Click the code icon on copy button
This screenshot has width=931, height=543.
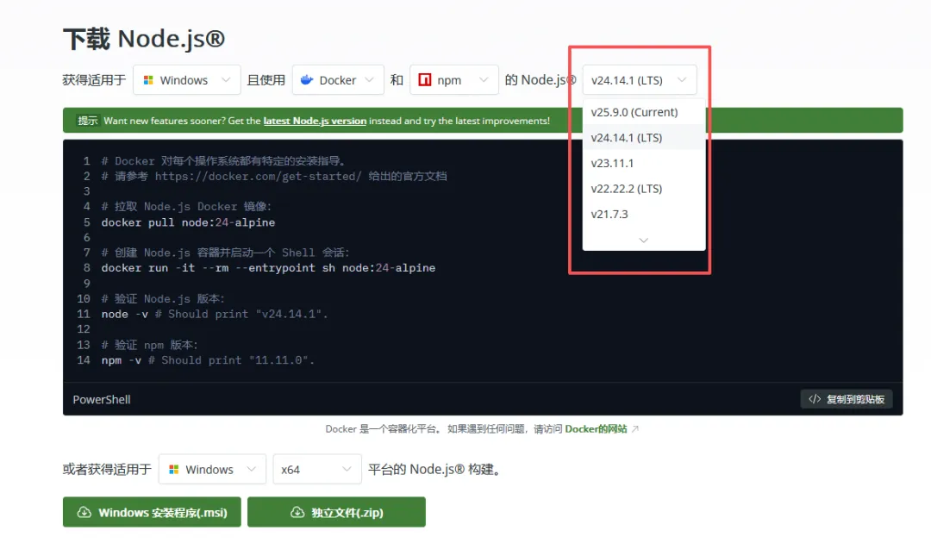(815, 399)
